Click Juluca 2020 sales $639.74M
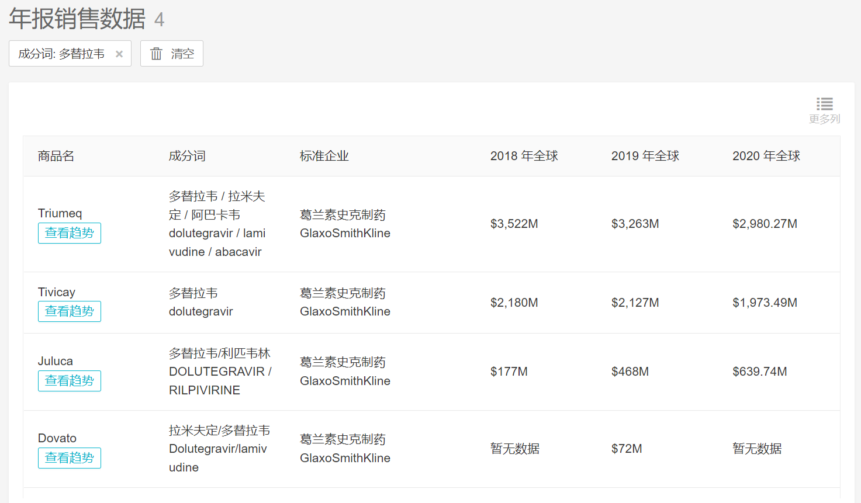Screen dimensions: 861x503 pyautogui.click(x=760, y=372)
